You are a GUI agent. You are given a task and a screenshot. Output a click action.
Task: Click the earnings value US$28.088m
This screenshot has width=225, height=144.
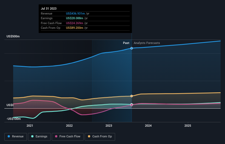pyautogui.click(x=75, y=18)
